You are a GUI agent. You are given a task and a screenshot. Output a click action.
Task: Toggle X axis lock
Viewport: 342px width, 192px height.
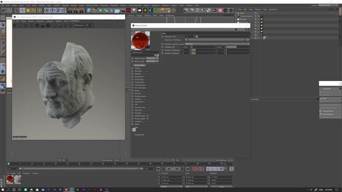[x=46, y=10]
